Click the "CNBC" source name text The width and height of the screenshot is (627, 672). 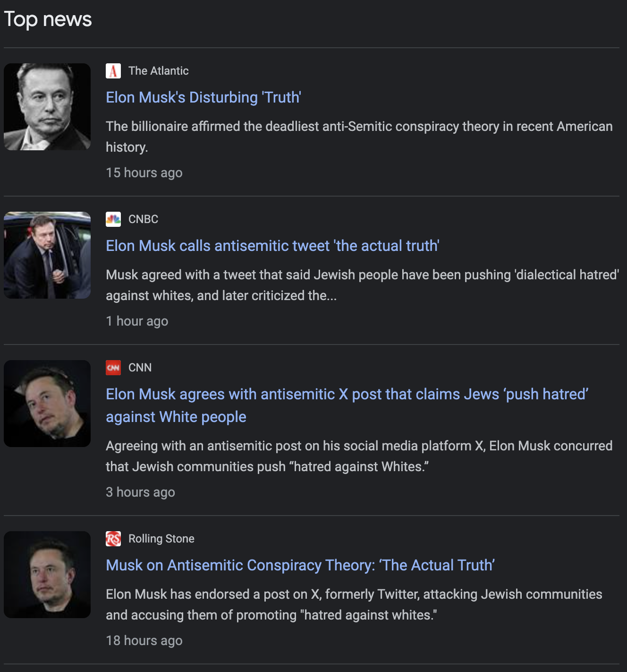144,219
